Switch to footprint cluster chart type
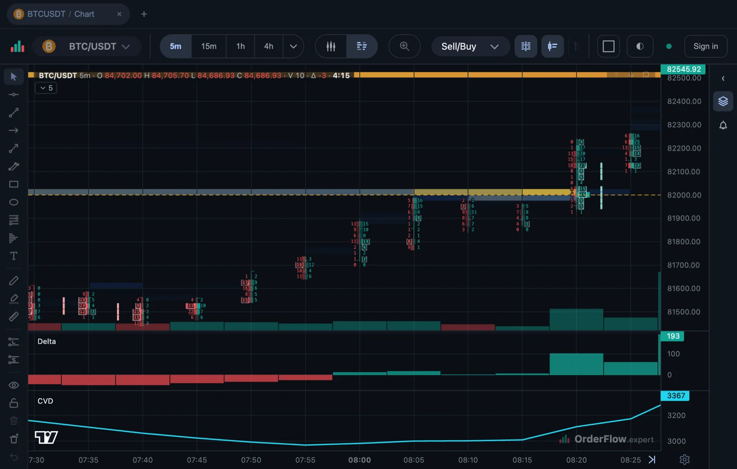 pyautogui.click(x=362, y=46)
